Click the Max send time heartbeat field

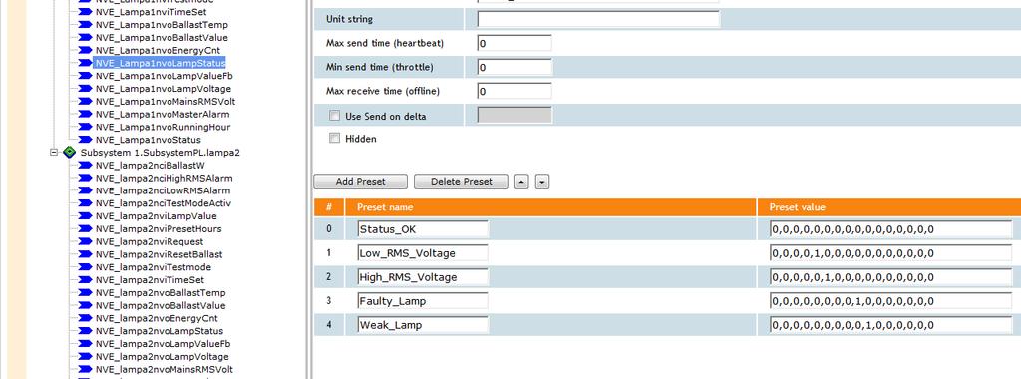(x=514, y=44)
